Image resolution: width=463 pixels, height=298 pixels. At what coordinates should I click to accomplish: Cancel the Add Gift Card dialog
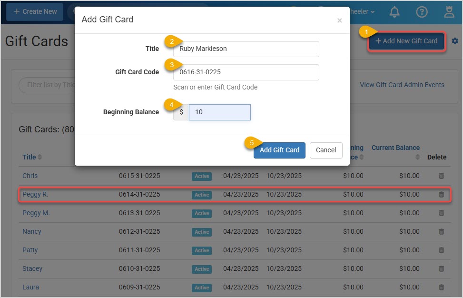pos(326,150)
